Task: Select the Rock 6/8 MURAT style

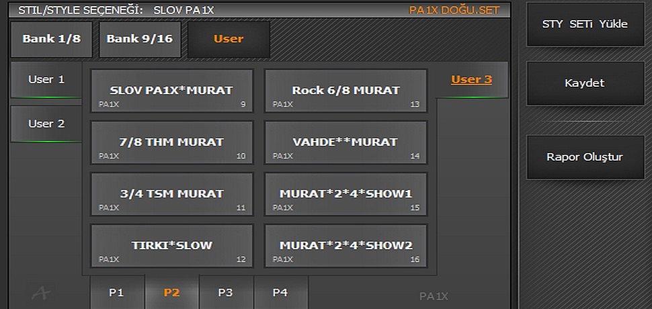Action: click(345, 90)
